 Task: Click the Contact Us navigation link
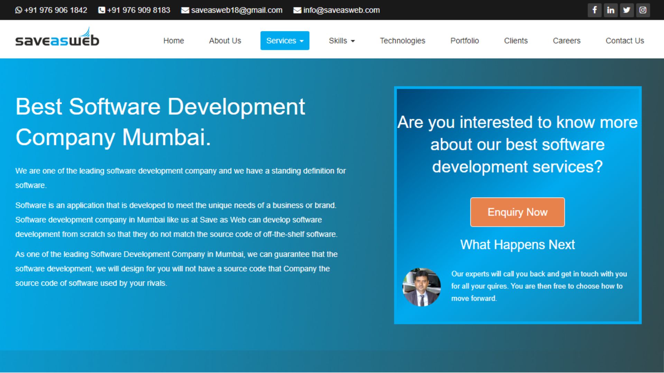(625, 40)
